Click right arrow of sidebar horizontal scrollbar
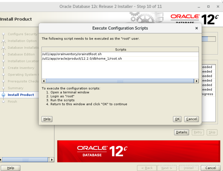 pos(52,160)
